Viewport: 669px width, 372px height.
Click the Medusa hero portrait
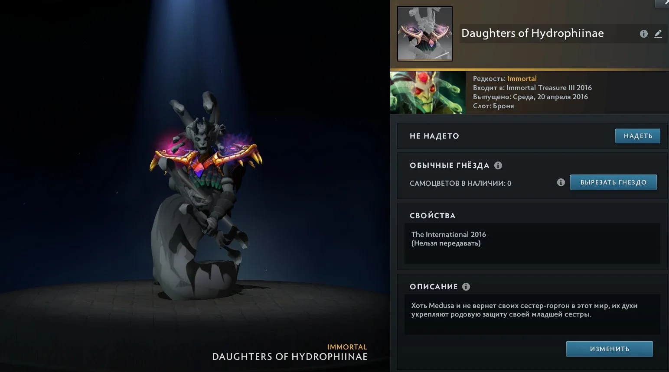pyautogui.click(x=428, y=93)
